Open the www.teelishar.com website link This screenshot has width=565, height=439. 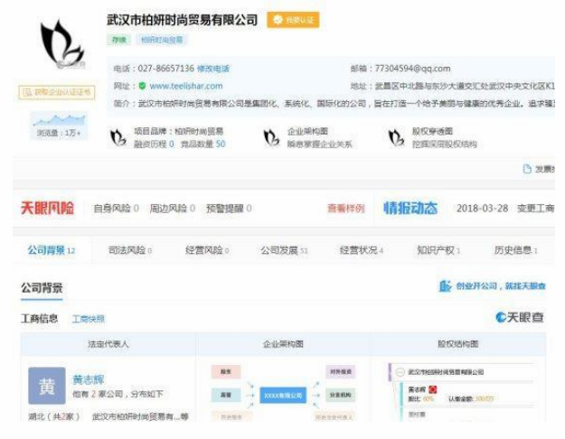coord(185,86)
